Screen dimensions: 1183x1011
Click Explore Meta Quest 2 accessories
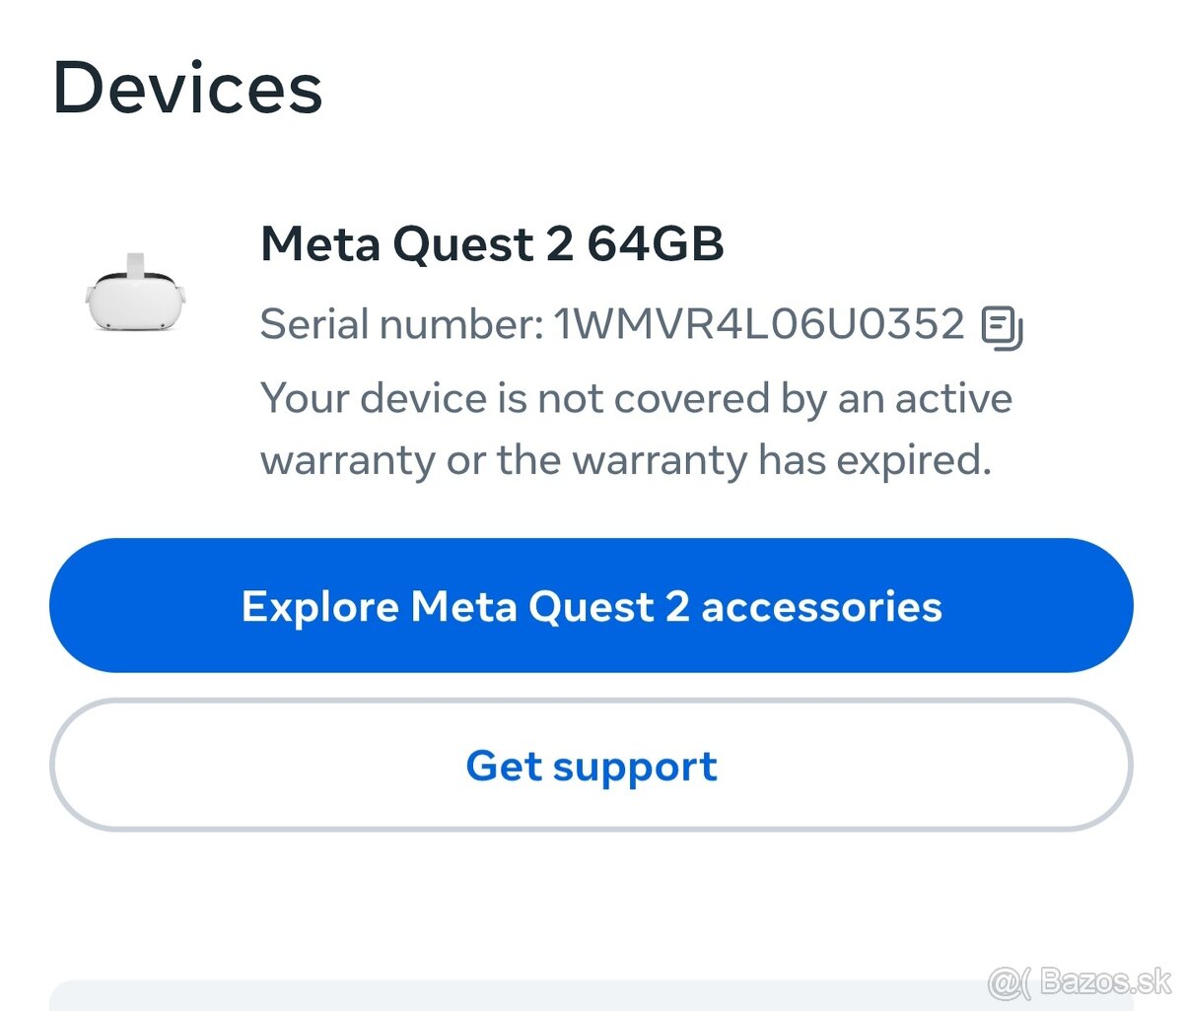(x=591, y=606)
